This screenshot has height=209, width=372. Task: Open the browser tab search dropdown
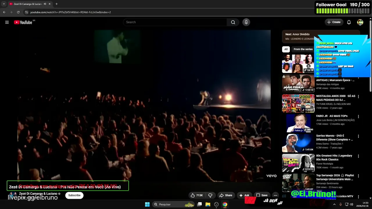tap(4, 4)
